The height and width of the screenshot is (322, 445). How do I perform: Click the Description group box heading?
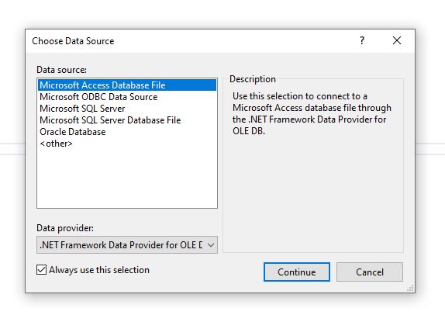pyautogui.click(x=253, y=79)
